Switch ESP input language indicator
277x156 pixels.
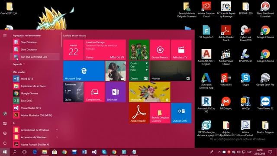(x=249, y=152)
